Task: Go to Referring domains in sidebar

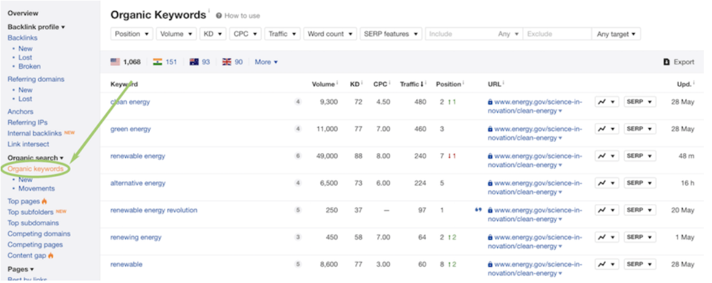Action: coord(36,79)
